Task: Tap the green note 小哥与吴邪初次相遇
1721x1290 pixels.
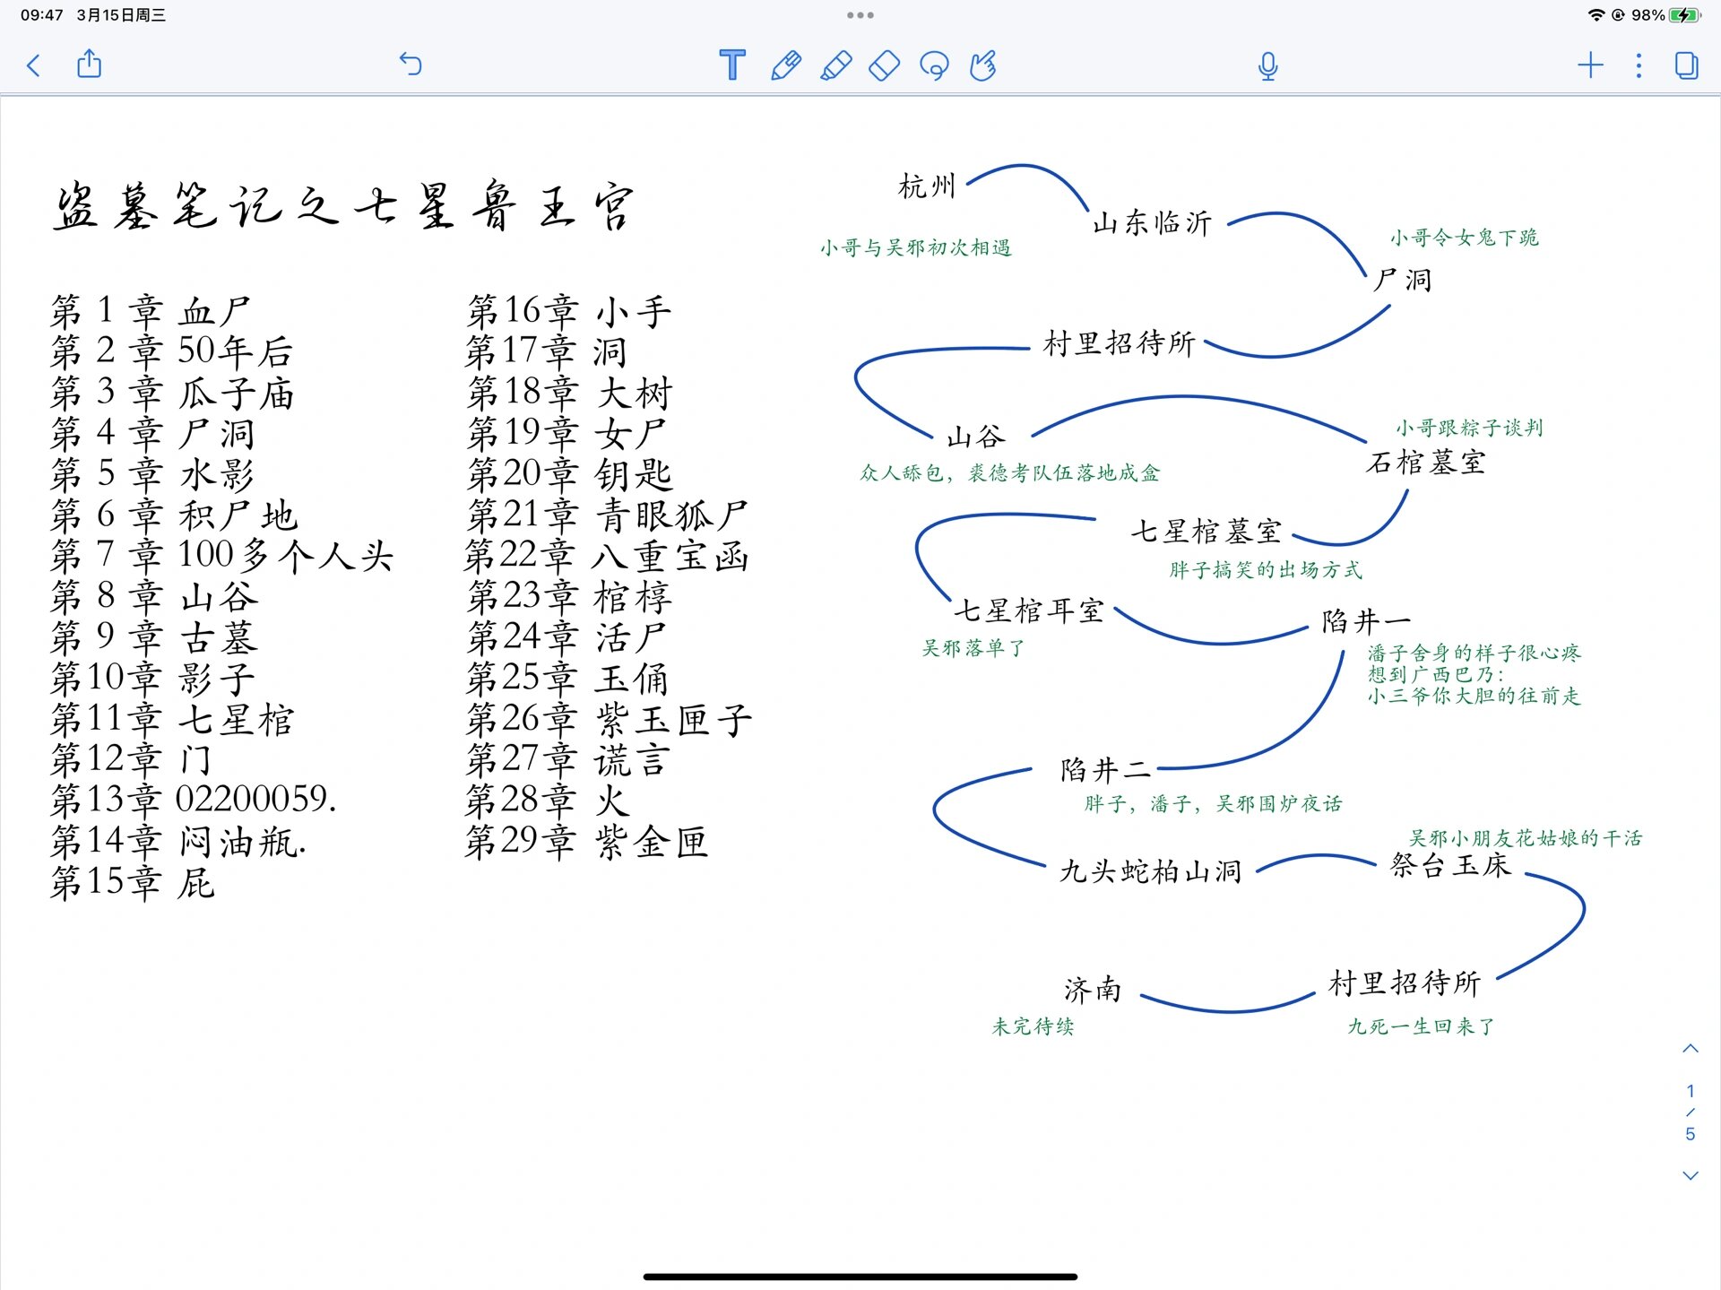Action: pyautogui.click(x=916, y=247)
